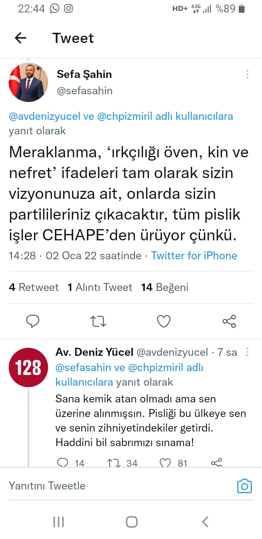The image size is (262, 539).
Task: View the 4 Retweet list
Action: [33, 287]
